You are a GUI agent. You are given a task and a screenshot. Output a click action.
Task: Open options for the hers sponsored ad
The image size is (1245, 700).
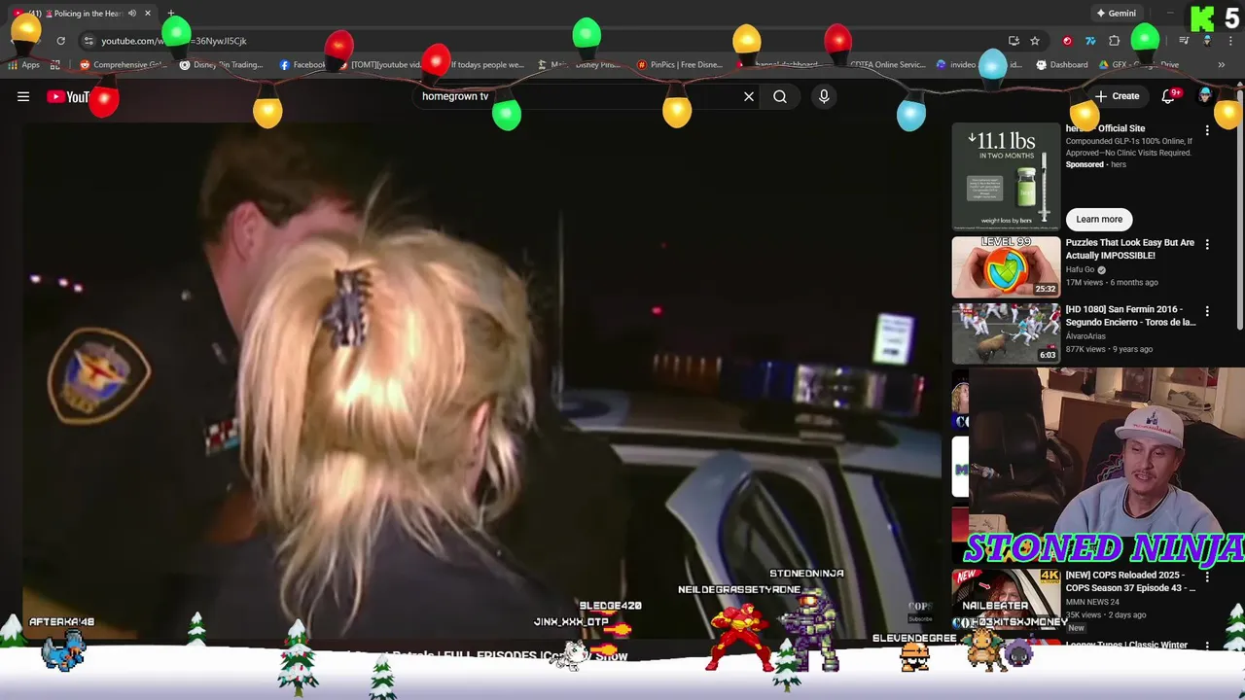tap(1207, 130)
